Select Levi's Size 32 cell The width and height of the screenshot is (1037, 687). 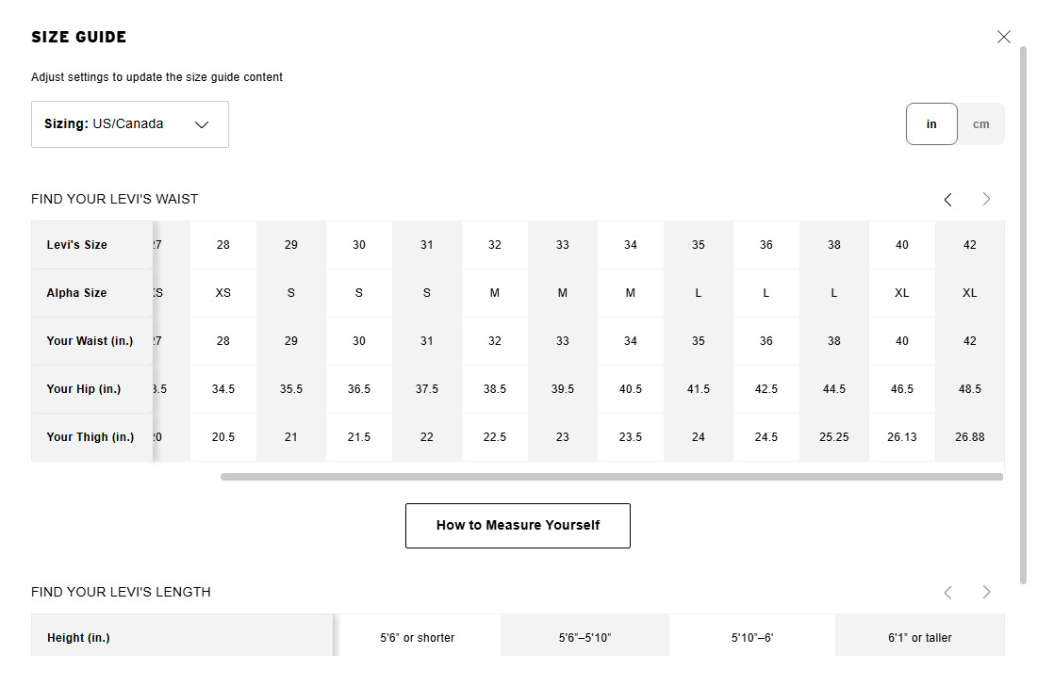click(495, 245)
